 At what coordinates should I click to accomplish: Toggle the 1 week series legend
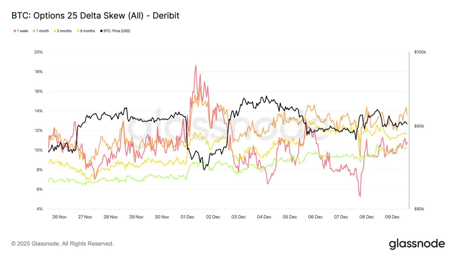(x=21, y=31)
